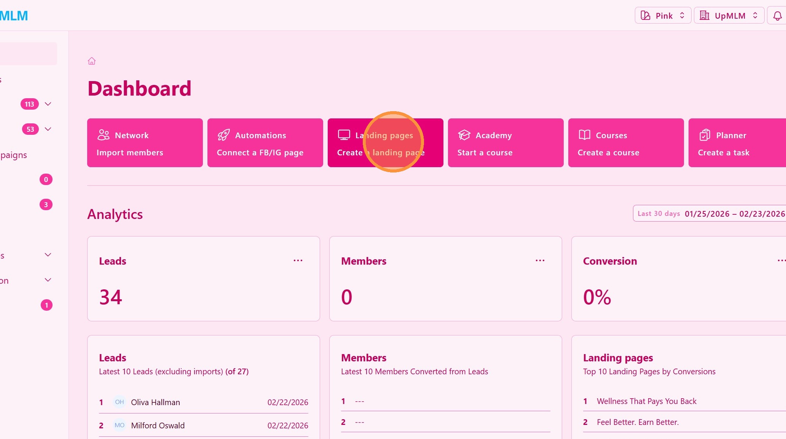The height and width of the screenshot is (439, 786).
Task: Open the notifications bell
Action: [x=777, y=16]
